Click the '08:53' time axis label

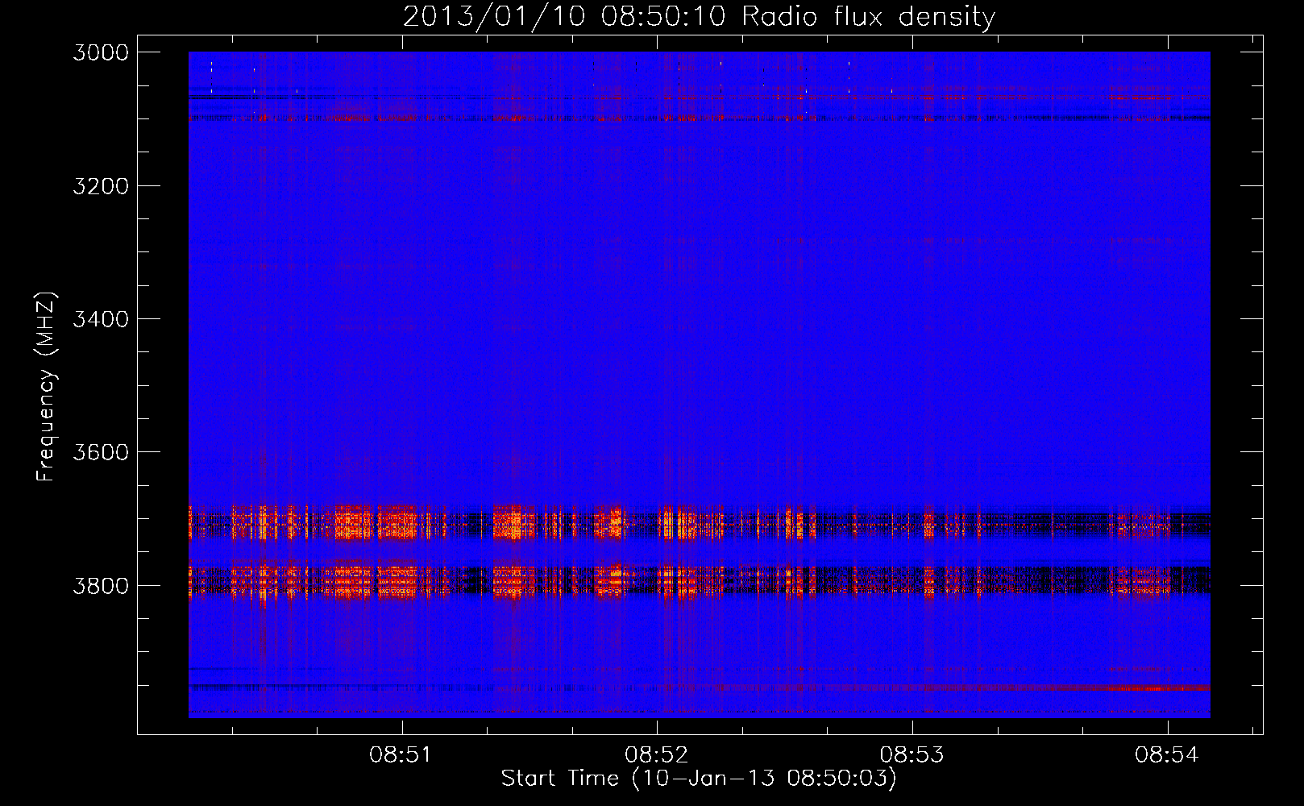(x=912, y=755)
